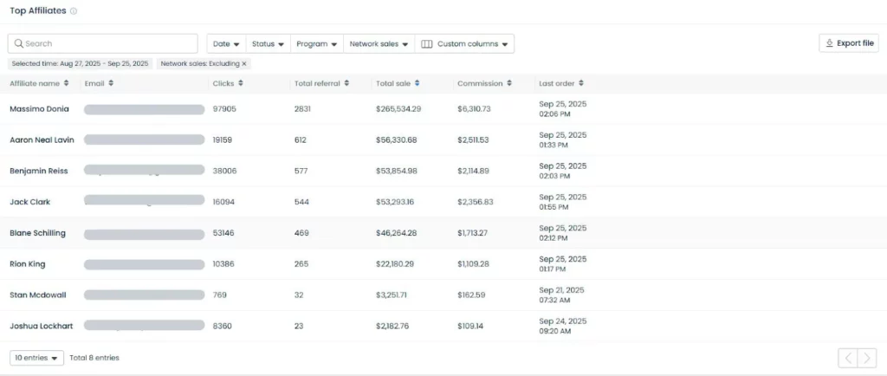
Task: Sort by Last order column icon
Action: 581,84
